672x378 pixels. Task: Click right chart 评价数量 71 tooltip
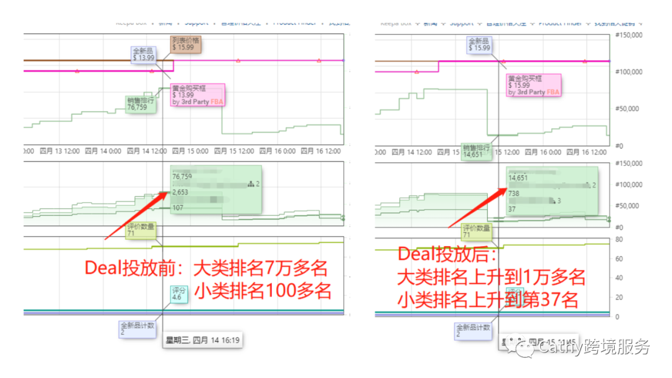476,232
